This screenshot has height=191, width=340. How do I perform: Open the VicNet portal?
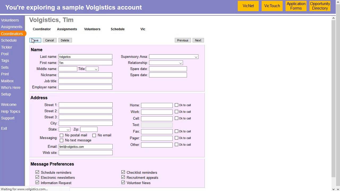coord(248,6)
